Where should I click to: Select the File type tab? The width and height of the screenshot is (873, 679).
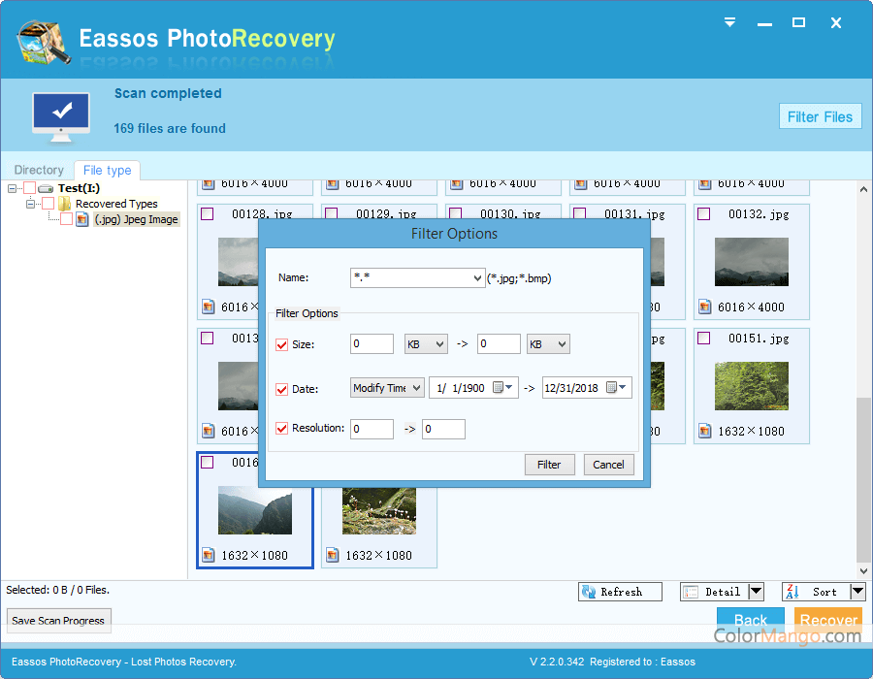tap(108, 171)
